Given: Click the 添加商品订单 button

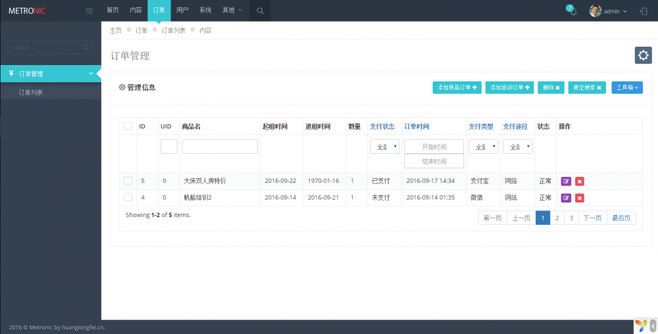Looking at the screenshot, I should (x=457, y=87).
